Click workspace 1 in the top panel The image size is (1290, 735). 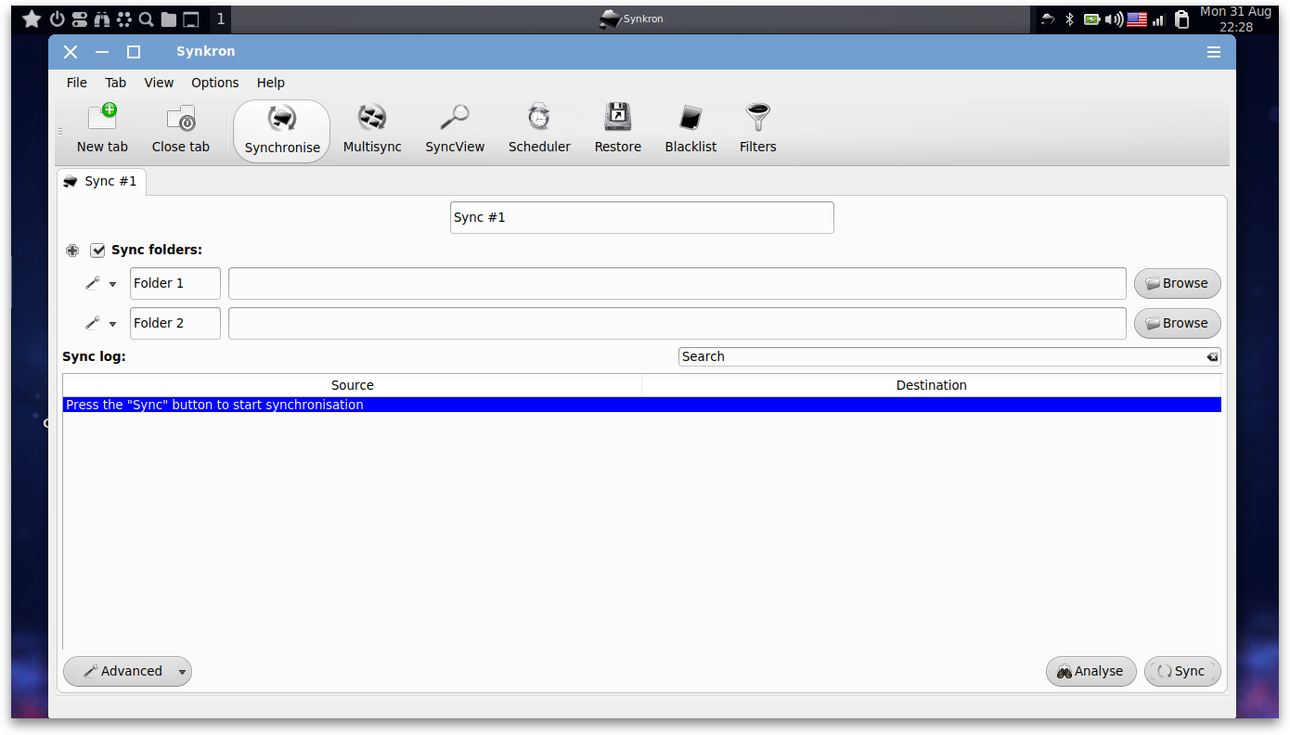[x=220, y=19]
